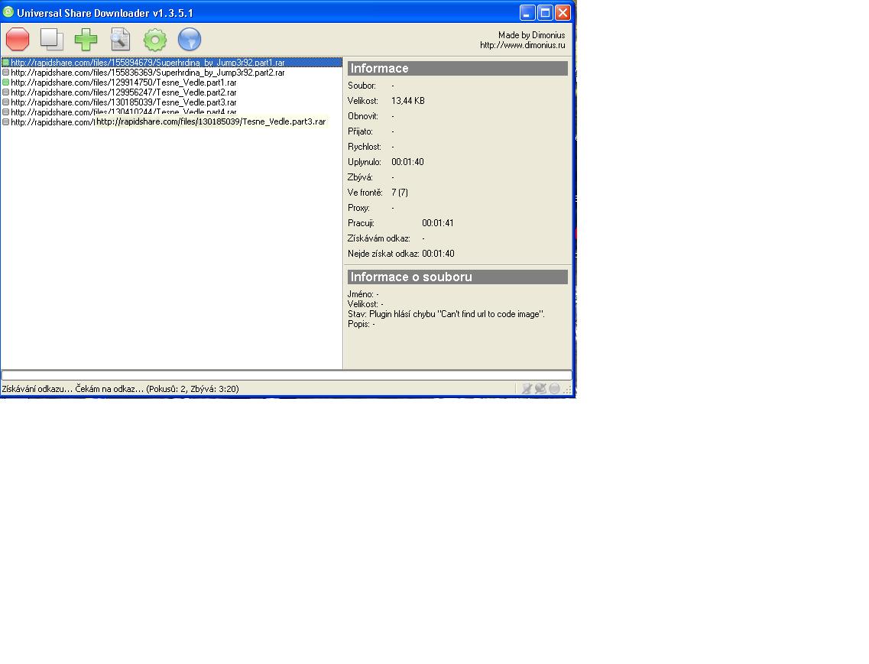Viewport: 869px width, 664px height.
Task: Click the resize grip in the window corner
Action: click(568, 390)
